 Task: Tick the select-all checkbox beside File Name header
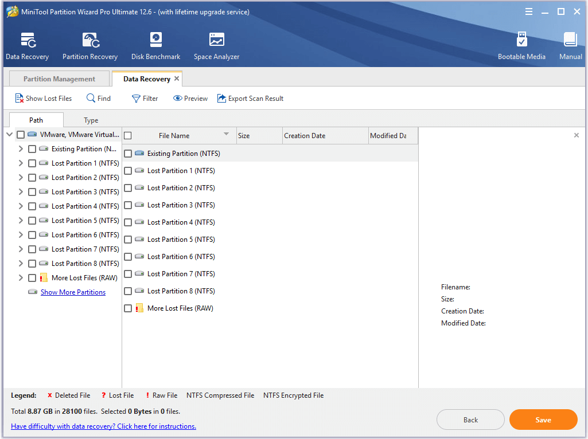pyautogui.click(x=128, y=136)
